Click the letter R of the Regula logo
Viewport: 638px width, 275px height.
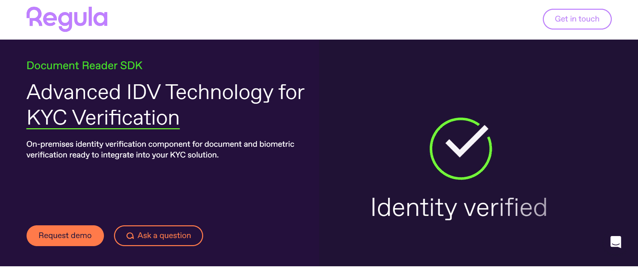coord(35,17)
